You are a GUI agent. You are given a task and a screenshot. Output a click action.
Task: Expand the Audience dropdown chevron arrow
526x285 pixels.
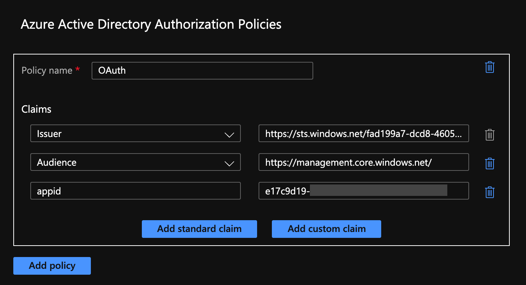(229, 163)
